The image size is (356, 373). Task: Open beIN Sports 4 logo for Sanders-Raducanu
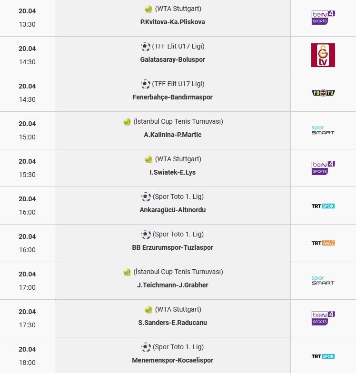323,318
